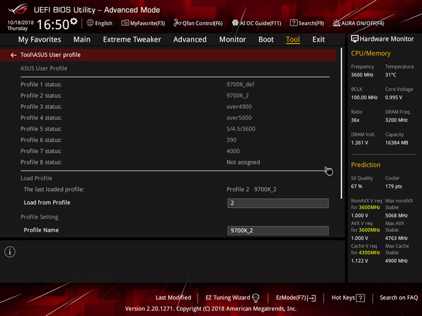Click Last Modified button
This screenshot has height=316, width=422.
[173, 297]
